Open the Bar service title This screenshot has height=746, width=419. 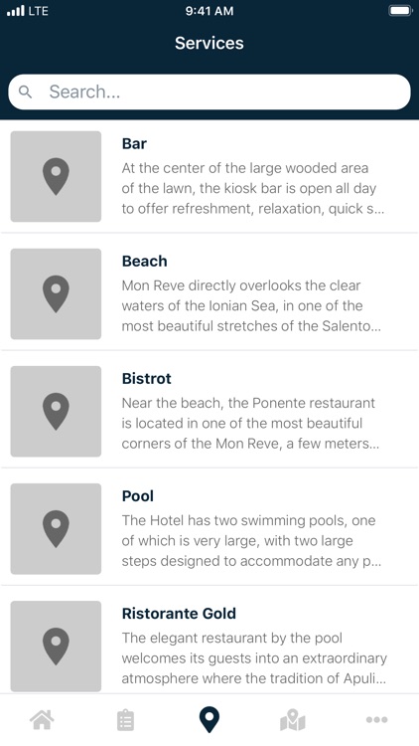pos(134,143)
